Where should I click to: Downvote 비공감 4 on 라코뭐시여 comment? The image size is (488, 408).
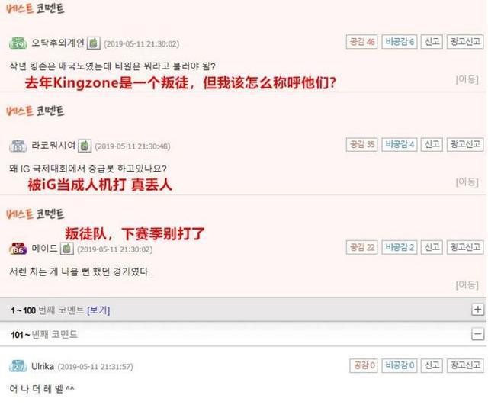(400, 144)
